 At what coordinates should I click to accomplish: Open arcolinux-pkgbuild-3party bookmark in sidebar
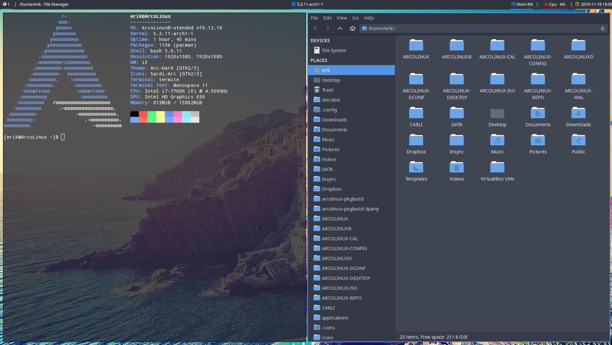351,209
